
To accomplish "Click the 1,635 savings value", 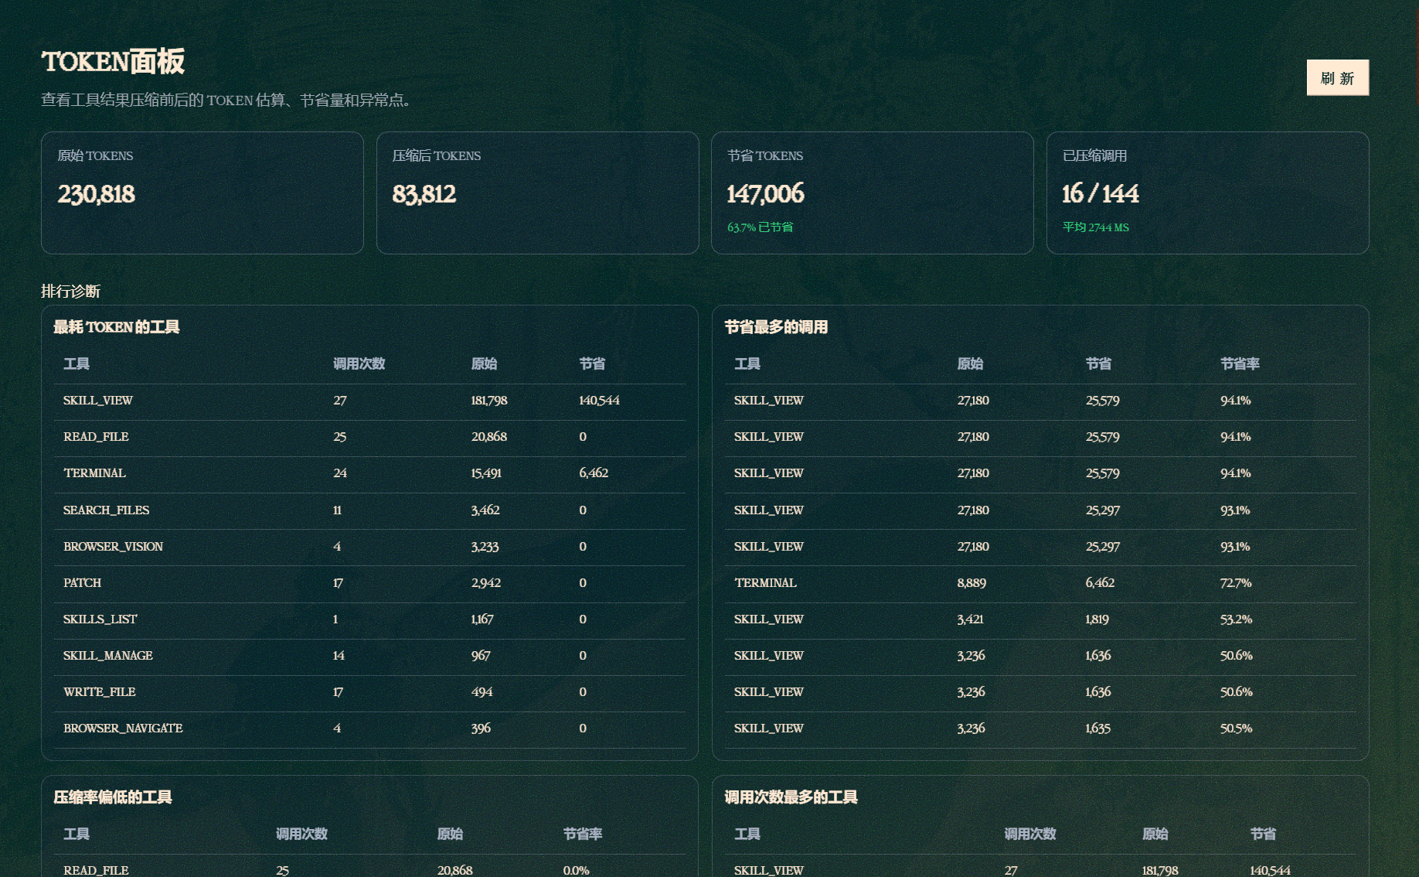I will pos(1097,729).
